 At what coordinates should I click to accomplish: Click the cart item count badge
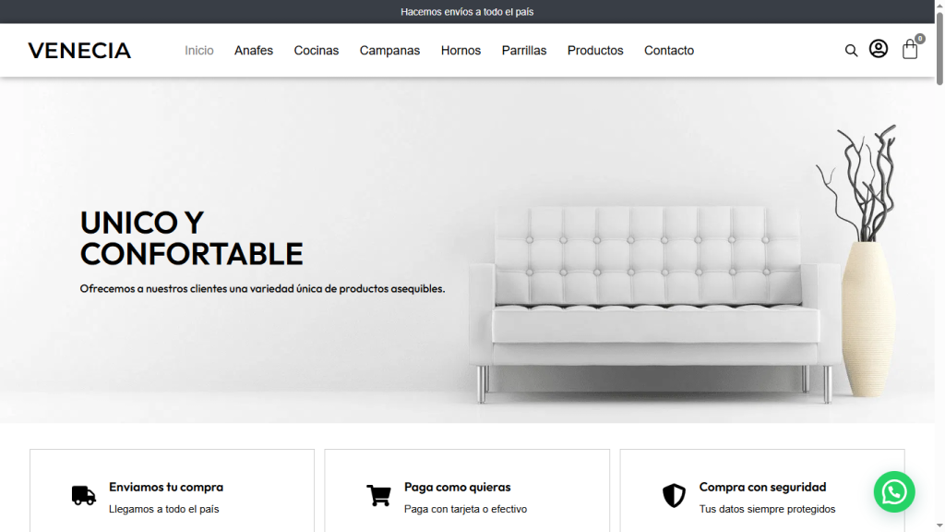click(920, 39)
